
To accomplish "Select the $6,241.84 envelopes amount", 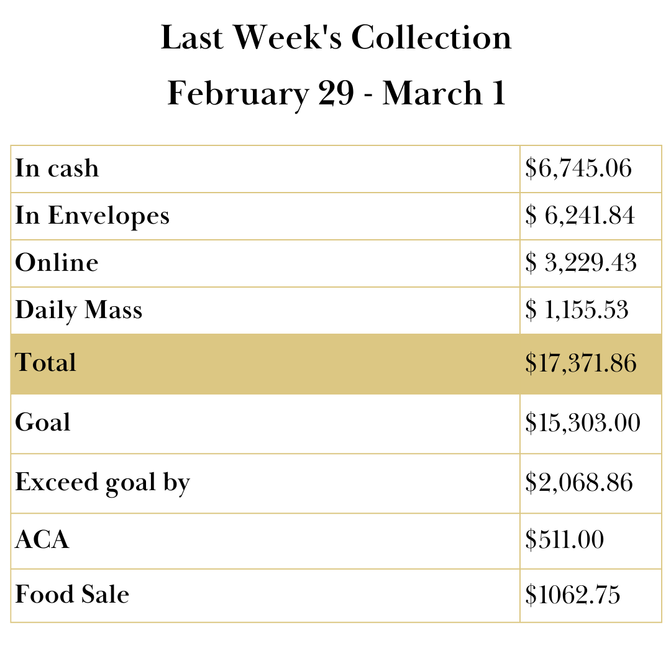I will coord(580,216).
